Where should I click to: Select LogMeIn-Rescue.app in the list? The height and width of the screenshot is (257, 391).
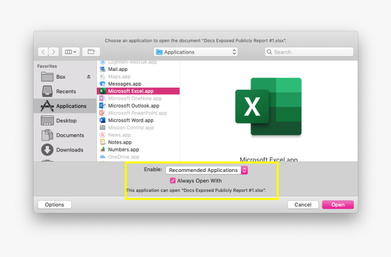(138, 62)
